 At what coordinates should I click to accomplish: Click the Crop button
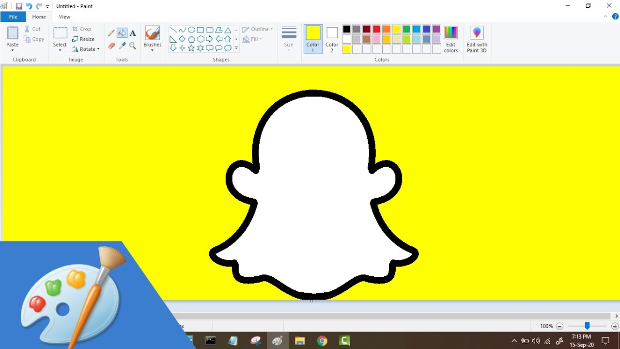point(81,29)
